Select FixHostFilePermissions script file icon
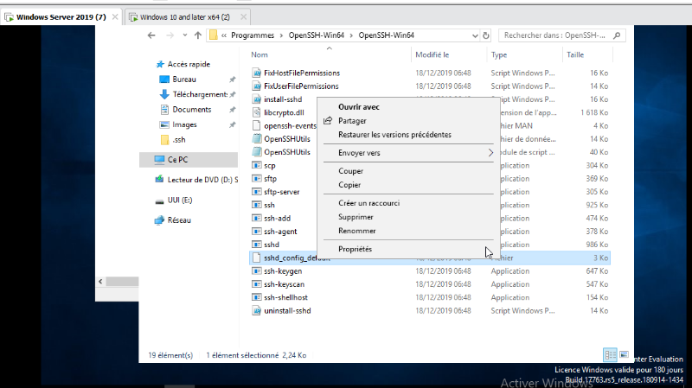Screen dimensions: 692x388 click(x=256, y=73)
